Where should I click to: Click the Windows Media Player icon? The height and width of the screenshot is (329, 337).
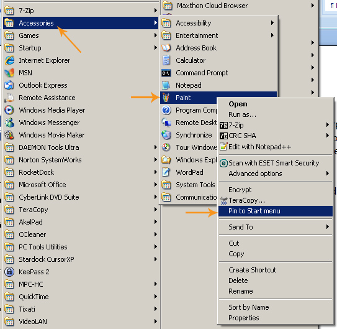[x=9, y=110]
